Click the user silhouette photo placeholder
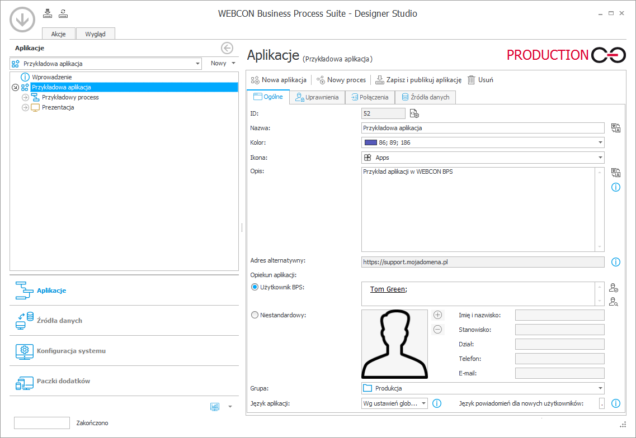 coord(394,344)
